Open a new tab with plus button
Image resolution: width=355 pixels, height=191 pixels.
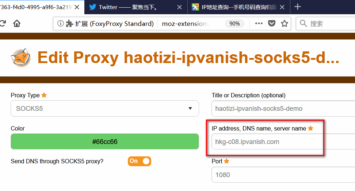click(298, 7)
